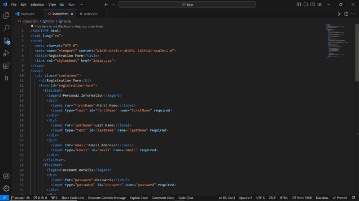The image size is (359, 201).
Task: Change indentation via Spaces: 2
Action: pyautogui.click(x=245, y=198)
